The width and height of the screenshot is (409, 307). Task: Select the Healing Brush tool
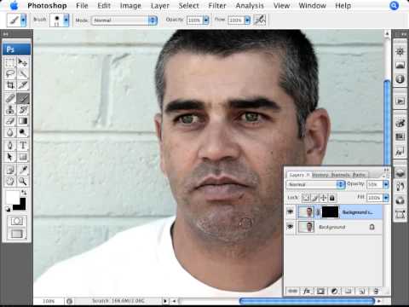coord(10,98)
